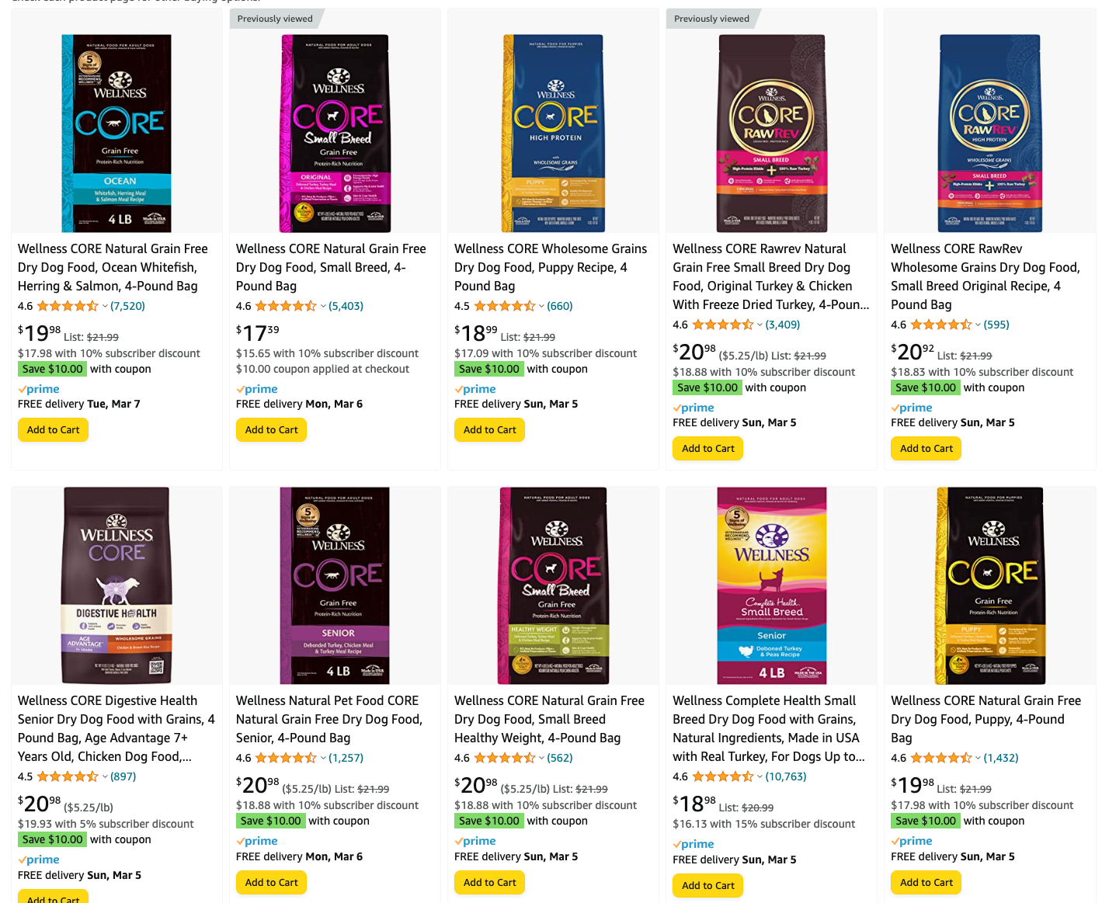Viewport: 1102px width, 903px height.
Task: Open Digestive Health Senior bag product image
Action: 116,585
